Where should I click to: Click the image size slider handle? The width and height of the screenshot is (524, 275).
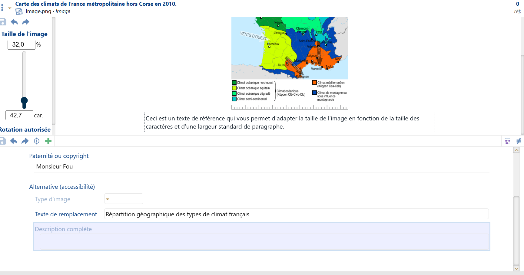(x=24, y=103)
